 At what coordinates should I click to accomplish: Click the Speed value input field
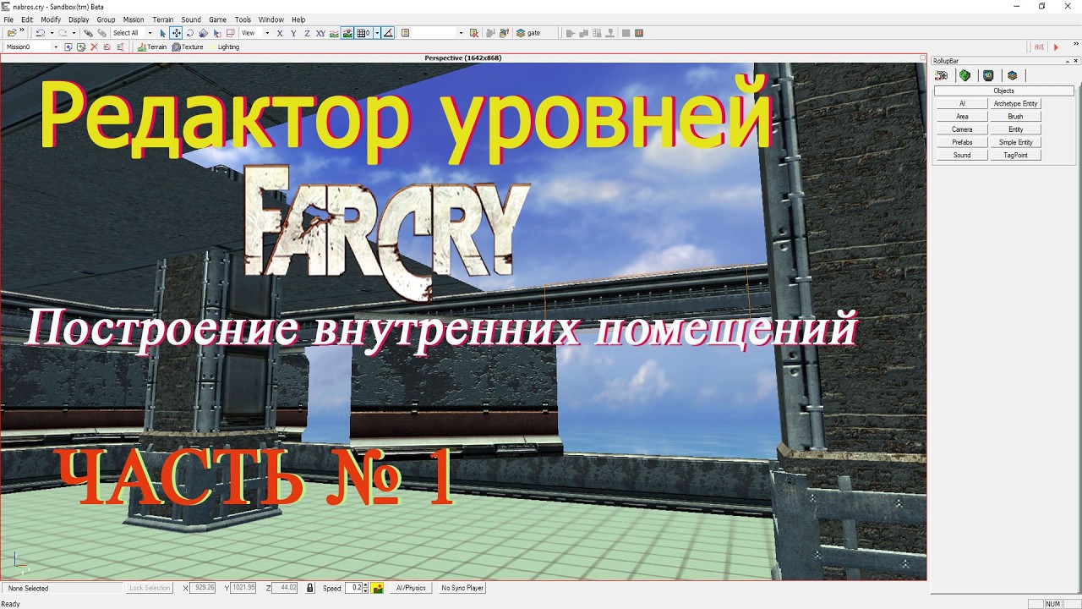click(x=353, y=588)
